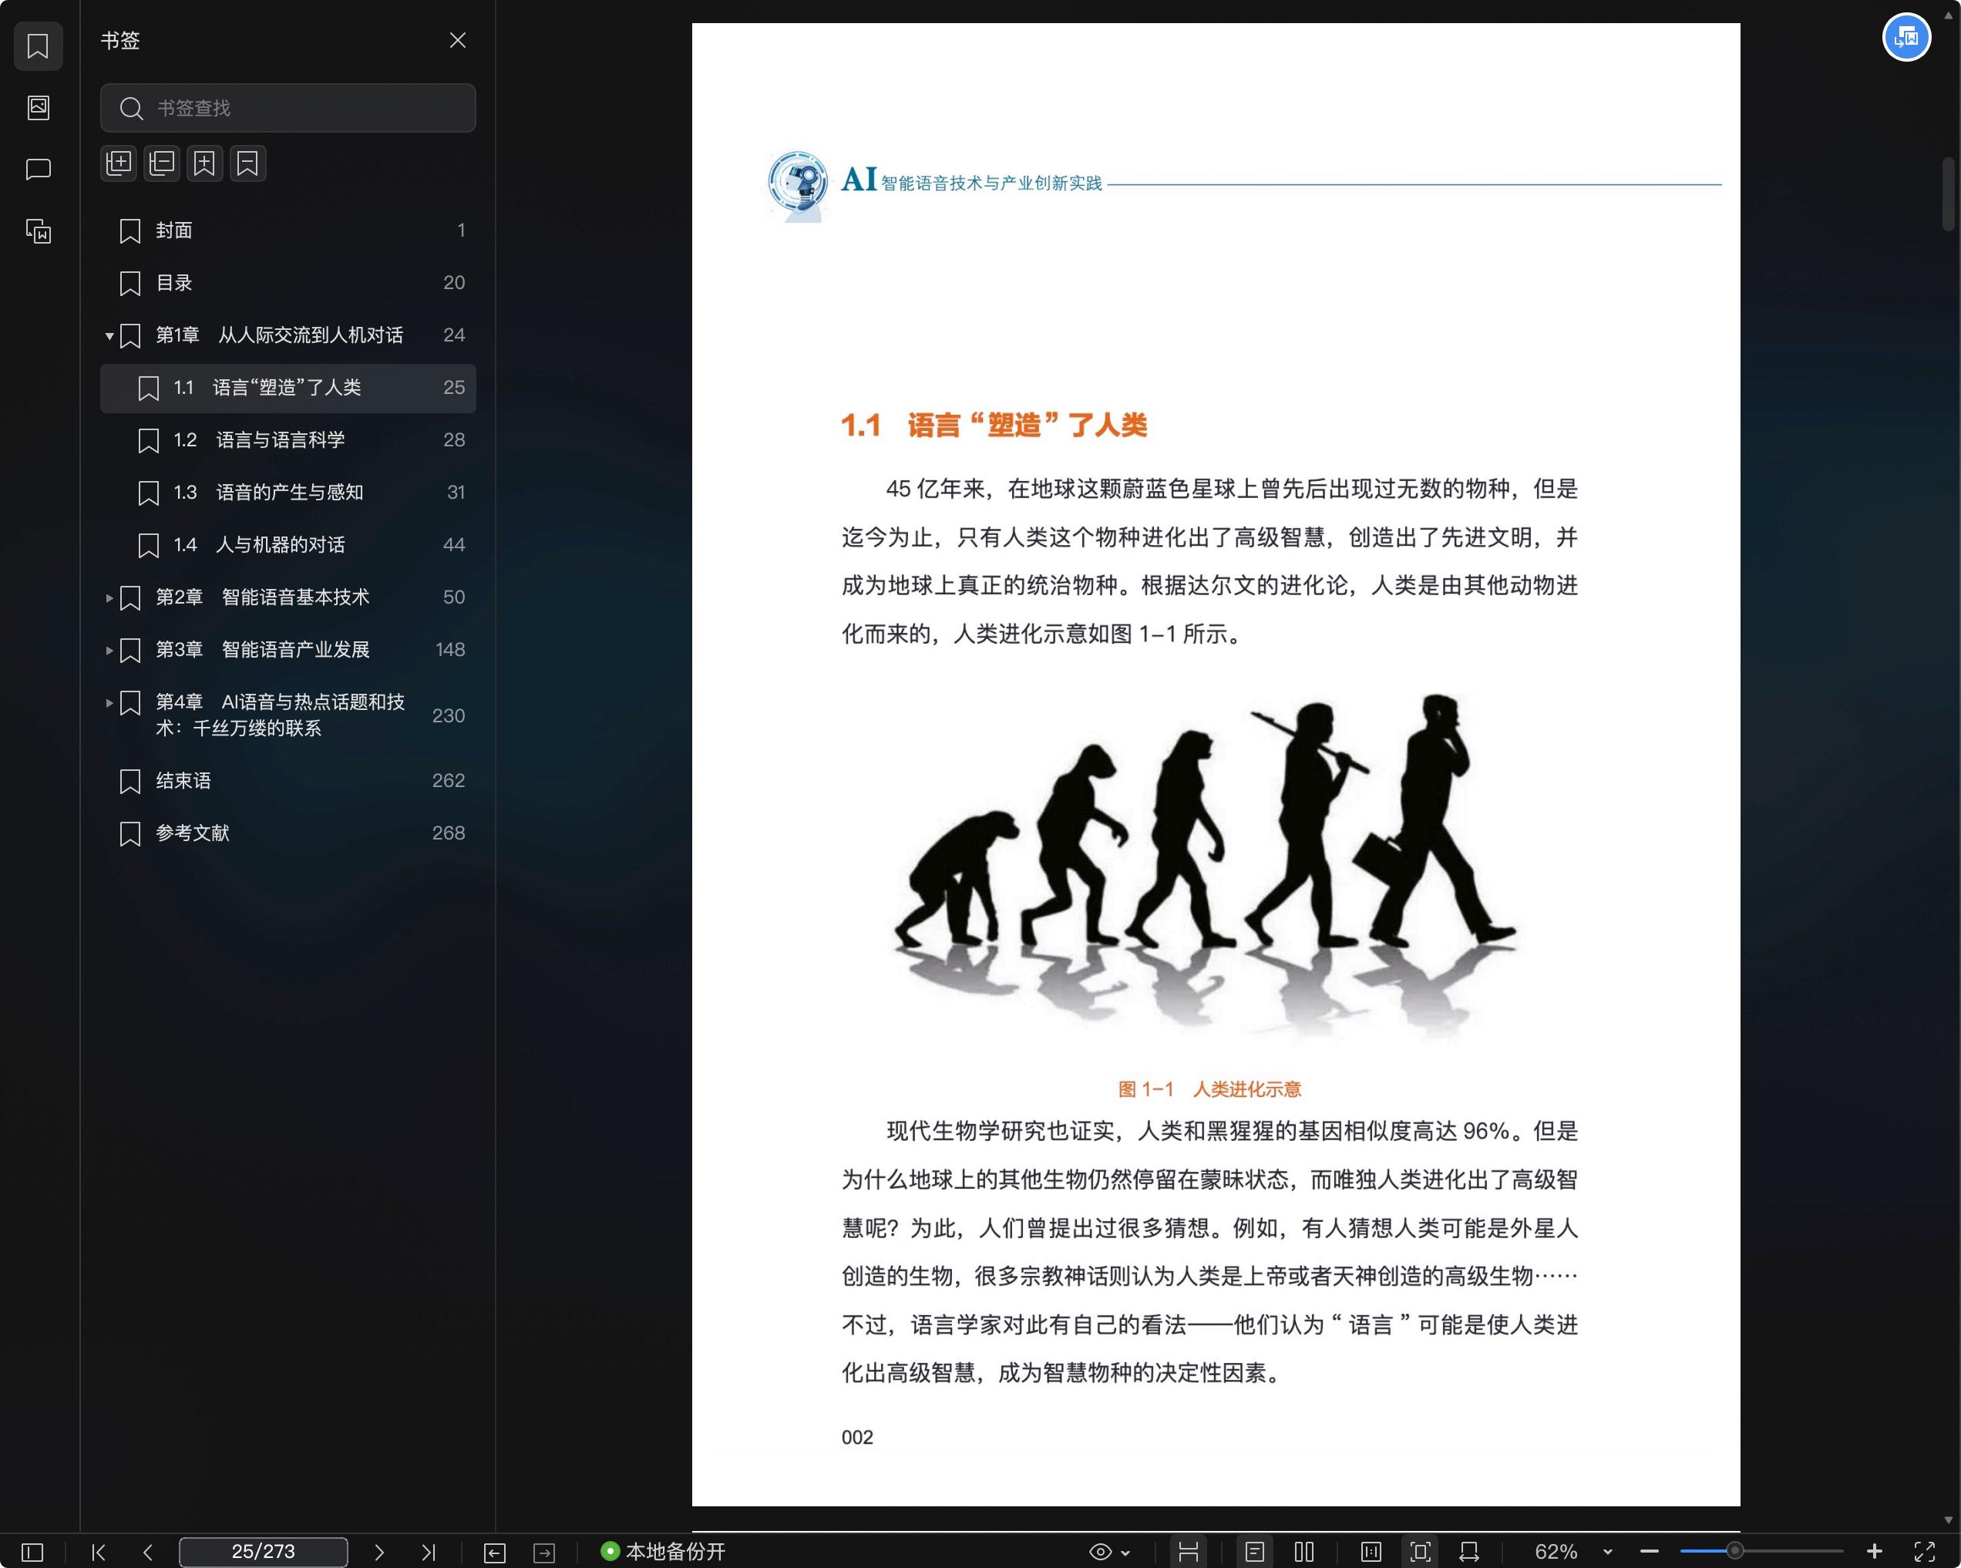The height and width of the screenshot is (1568, 1961).
Task: Open the eye protection mode dropdown
Action: pyautogui.click(x=1110, y=1552)
